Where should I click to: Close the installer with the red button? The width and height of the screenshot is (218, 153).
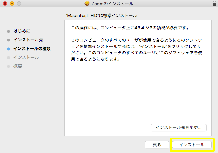[5, 4]
